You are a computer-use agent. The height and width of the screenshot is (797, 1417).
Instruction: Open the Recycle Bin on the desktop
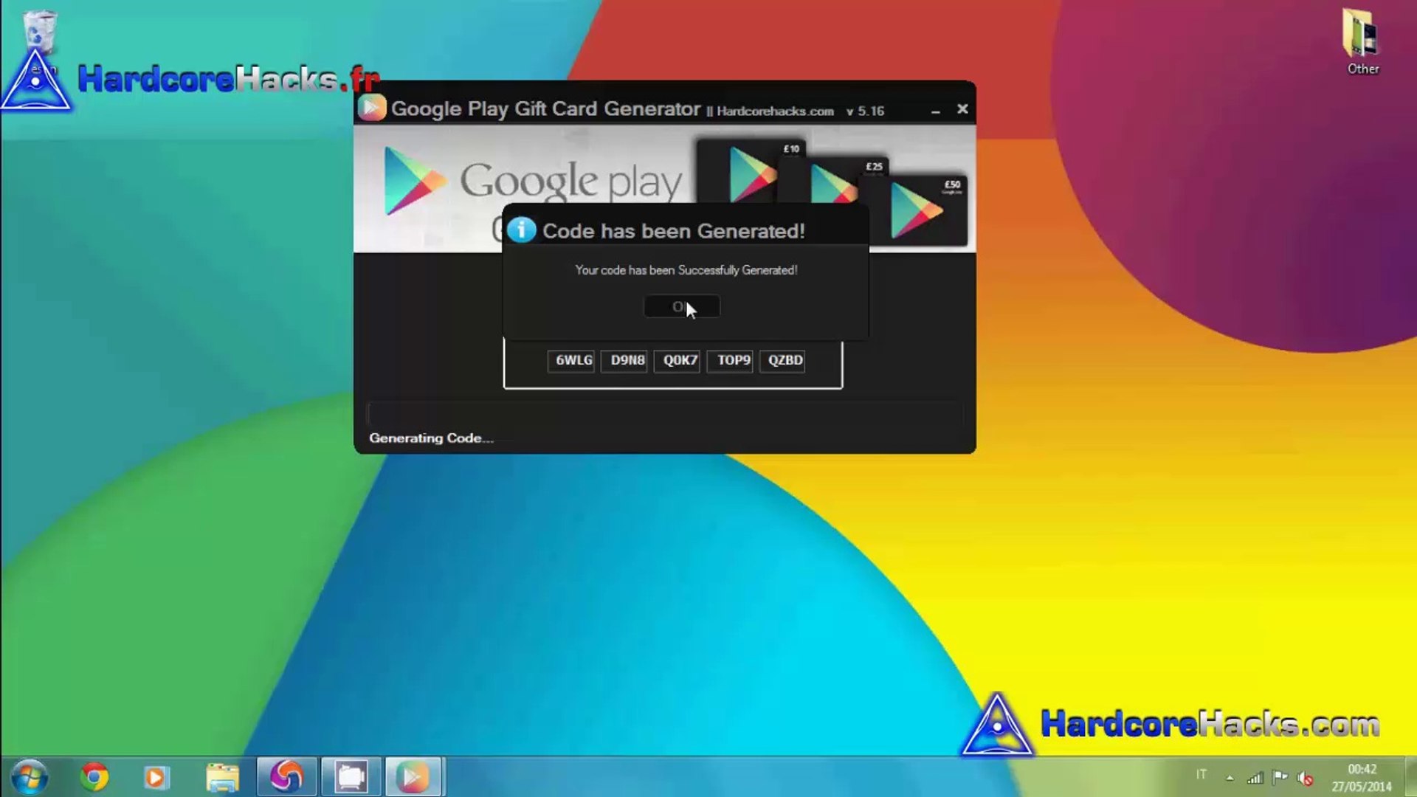point(41,30)
